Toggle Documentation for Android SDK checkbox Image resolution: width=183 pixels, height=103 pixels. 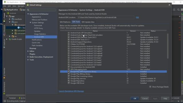point(69,67)
